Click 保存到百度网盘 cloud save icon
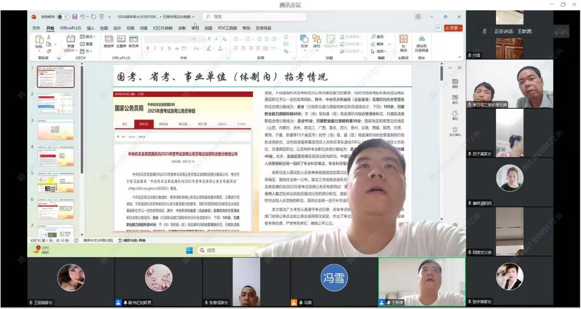 tap(421, 43)
